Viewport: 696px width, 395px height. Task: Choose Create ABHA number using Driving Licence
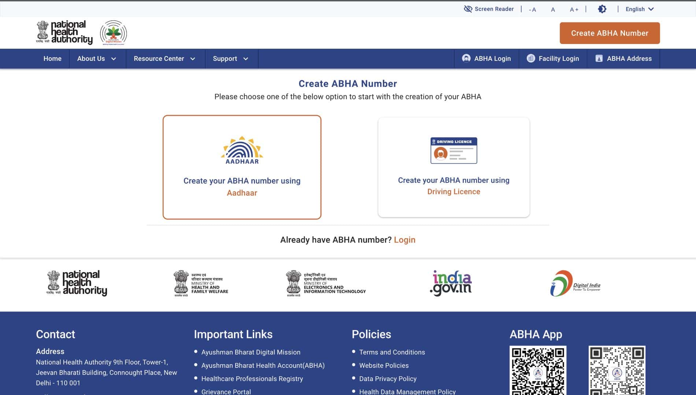click(453, 167)
